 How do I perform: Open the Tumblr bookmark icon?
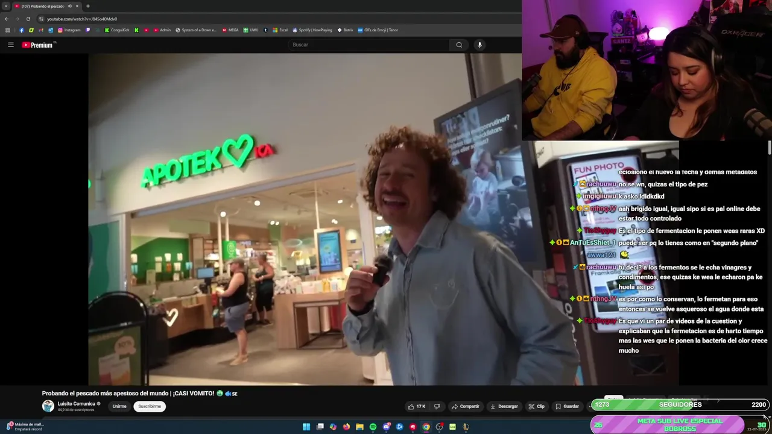(x=265, y=30)
